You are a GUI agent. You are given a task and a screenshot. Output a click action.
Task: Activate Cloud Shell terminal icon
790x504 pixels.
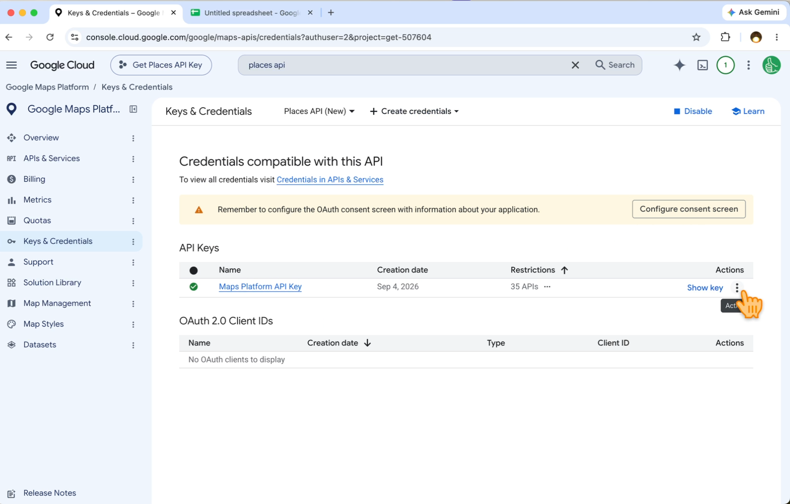[702, 65]
